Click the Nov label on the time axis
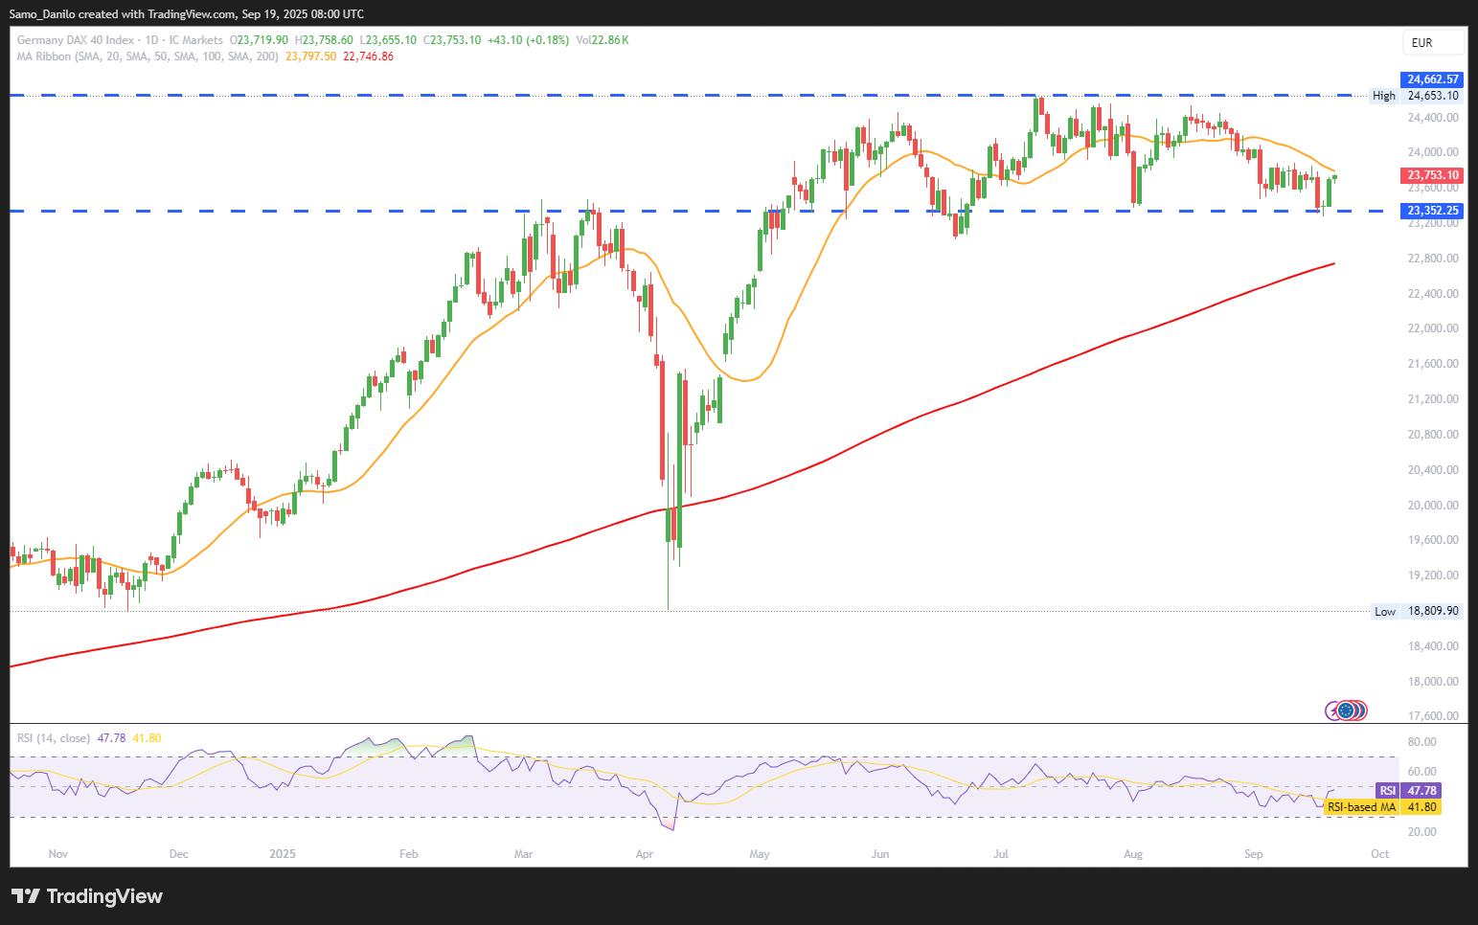1478x925 pixels. (58, 854)
